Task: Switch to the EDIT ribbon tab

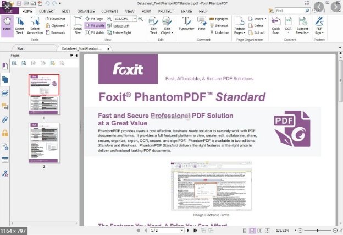Action: [x=66, y=11]
